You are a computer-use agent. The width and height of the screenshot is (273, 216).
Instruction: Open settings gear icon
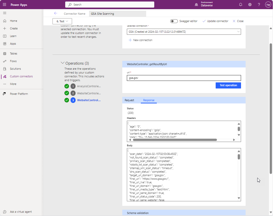click(x=250, y=5)
